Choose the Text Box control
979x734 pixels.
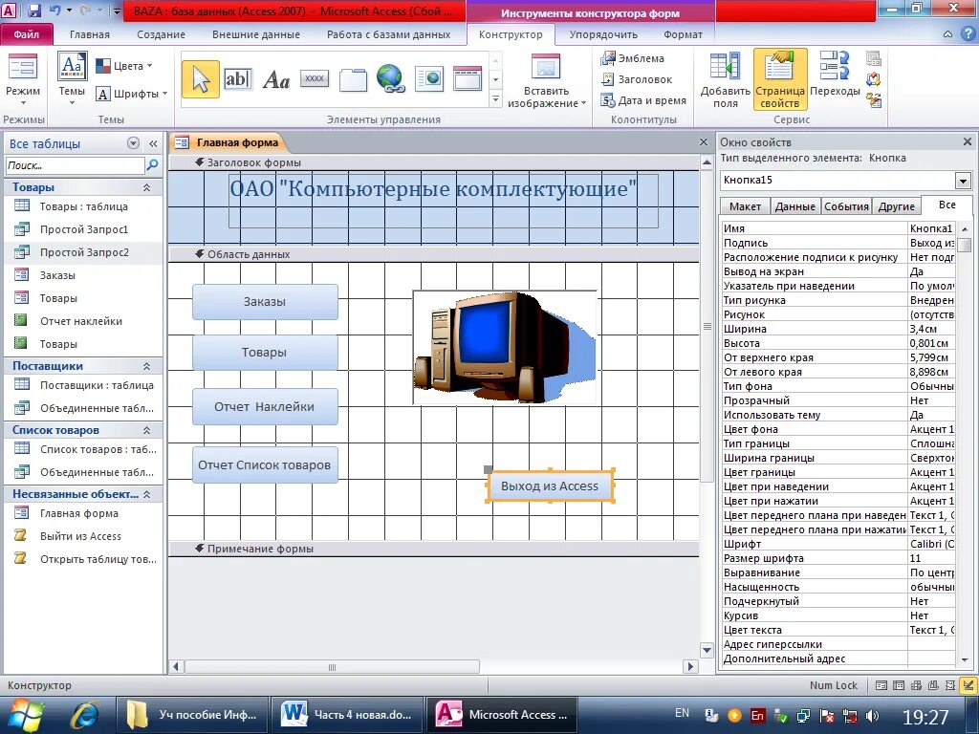click(x=237, y=79)
